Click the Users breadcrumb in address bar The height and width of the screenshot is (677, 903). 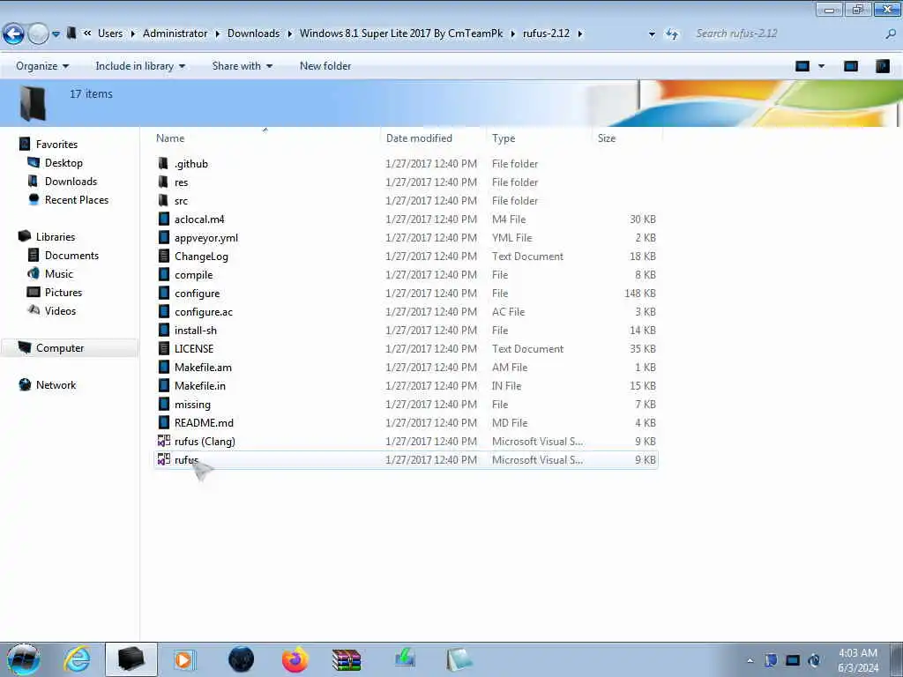110,33
